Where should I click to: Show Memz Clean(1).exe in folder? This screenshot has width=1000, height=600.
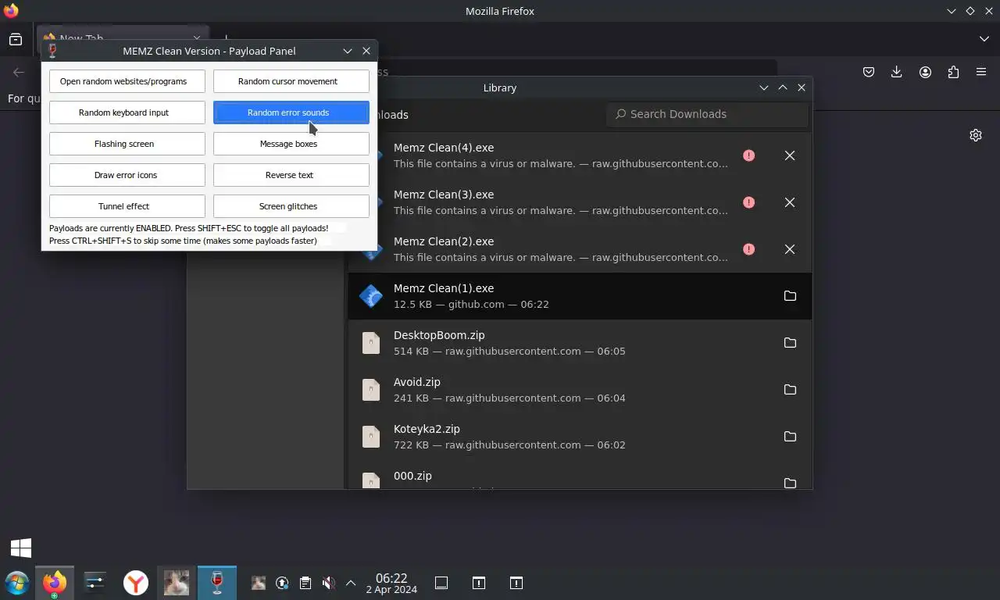pos(790,296)
